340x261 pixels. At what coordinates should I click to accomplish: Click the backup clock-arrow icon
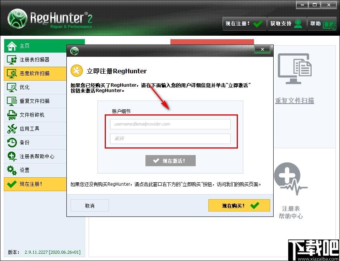click(x=12, y=143)
